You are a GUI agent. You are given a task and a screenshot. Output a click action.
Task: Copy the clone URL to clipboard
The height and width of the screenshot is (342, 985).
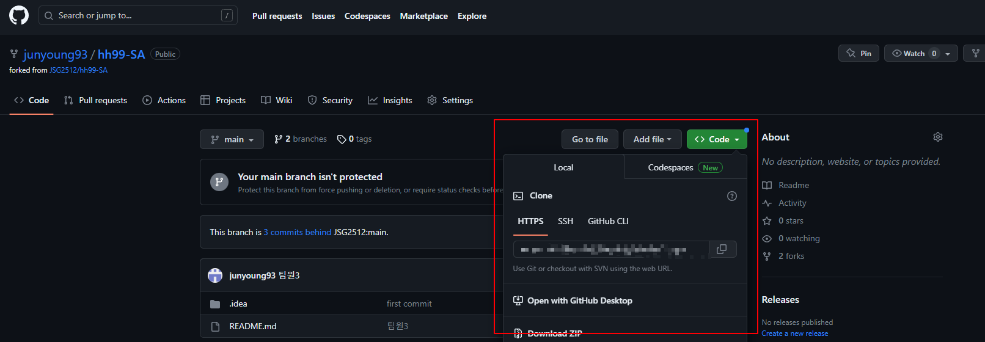point(722,249)
